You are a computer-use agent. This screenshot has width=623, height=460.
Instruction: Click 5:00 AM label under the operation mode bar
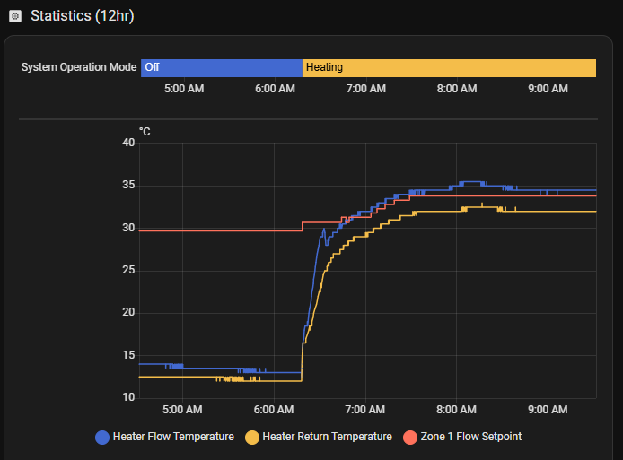pyautogui.click(x=183, y=89)
